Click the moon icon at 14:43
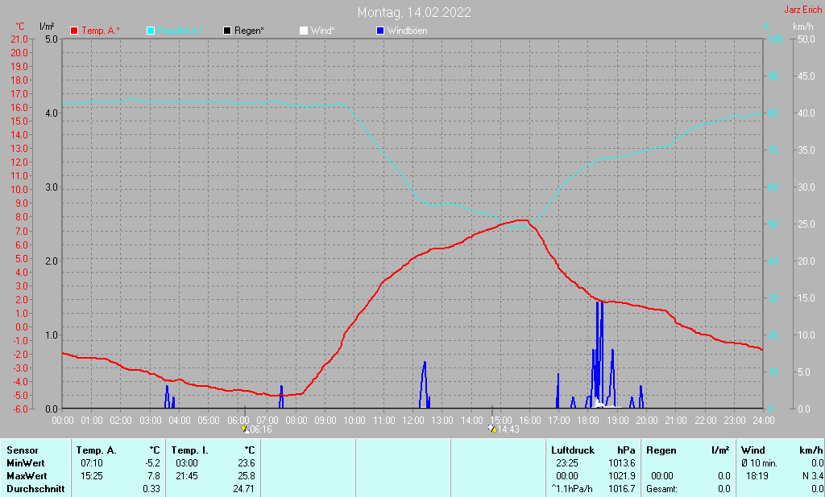The width and height of the screenshot is (825, 497). (x=492, y=429)
